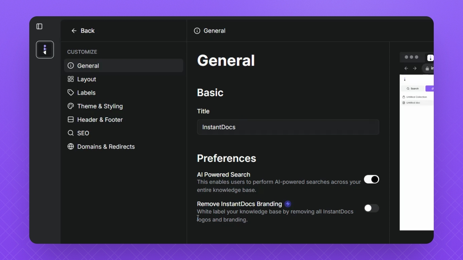The height and width of the screenshot is (260, 463).
Task: Open the InstantDocs workspace logo tile
Action: point(45,49)
